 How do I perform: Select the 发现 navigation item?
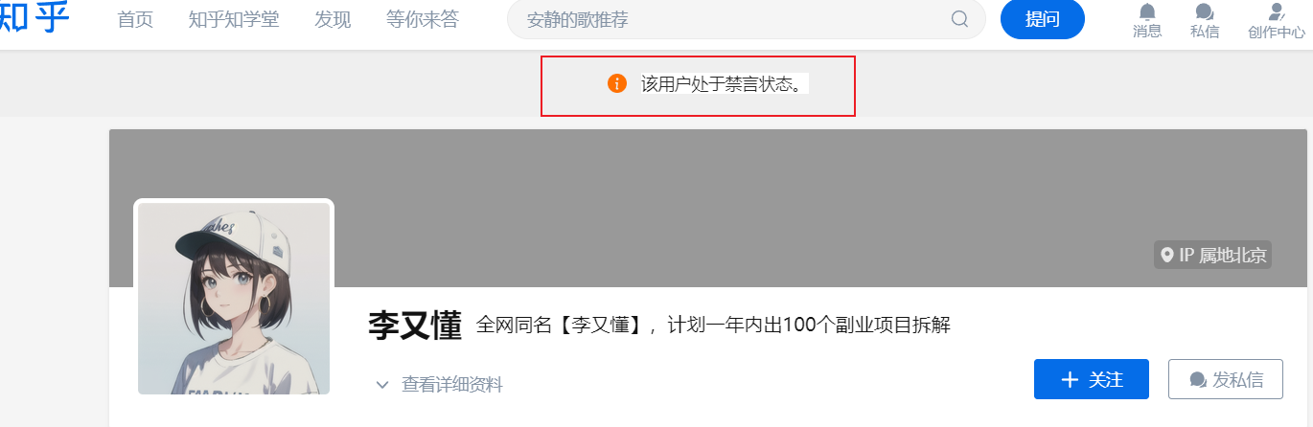(333, 19)
